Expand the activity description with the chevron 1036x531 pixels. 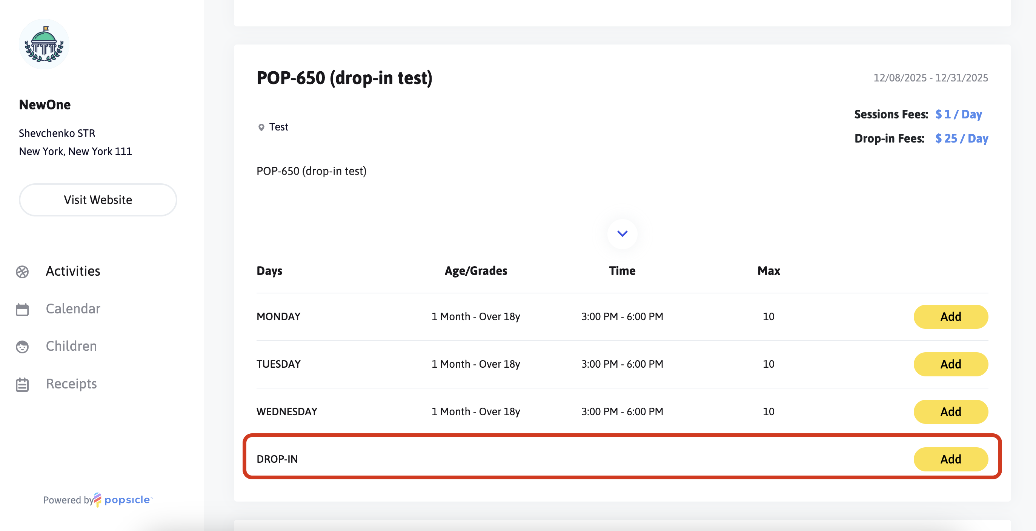click(x=622, y=233)
